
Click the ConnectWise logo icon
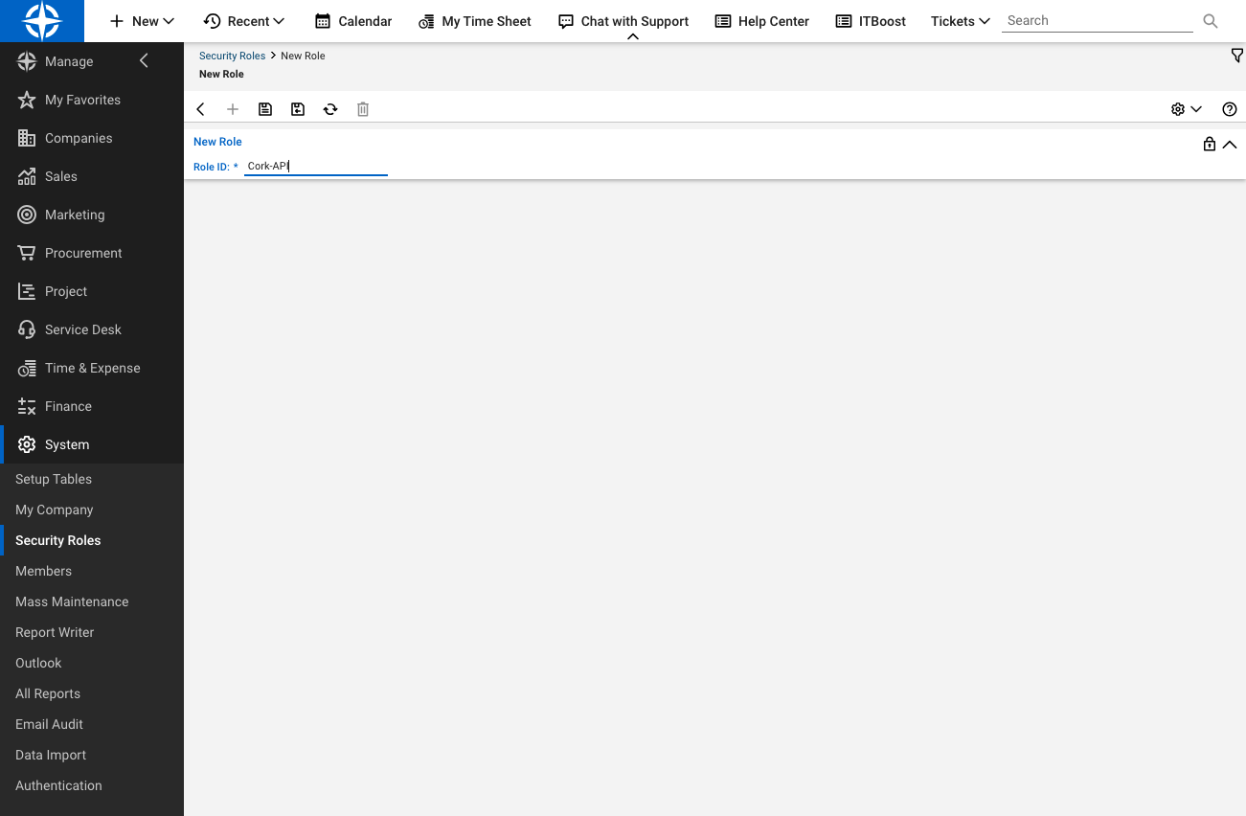coord(42,21)
